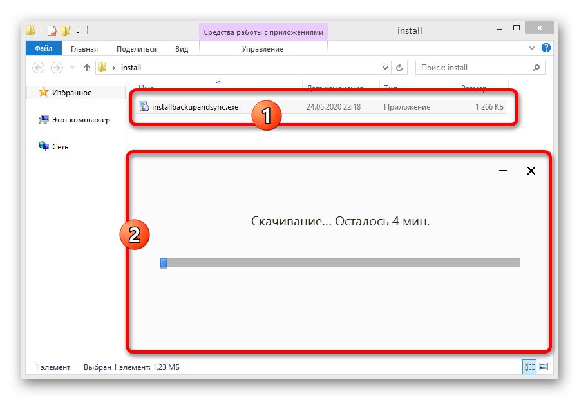579x400 pixels.
Task: Go back with the back arrow button
Action: click(39, 68)
